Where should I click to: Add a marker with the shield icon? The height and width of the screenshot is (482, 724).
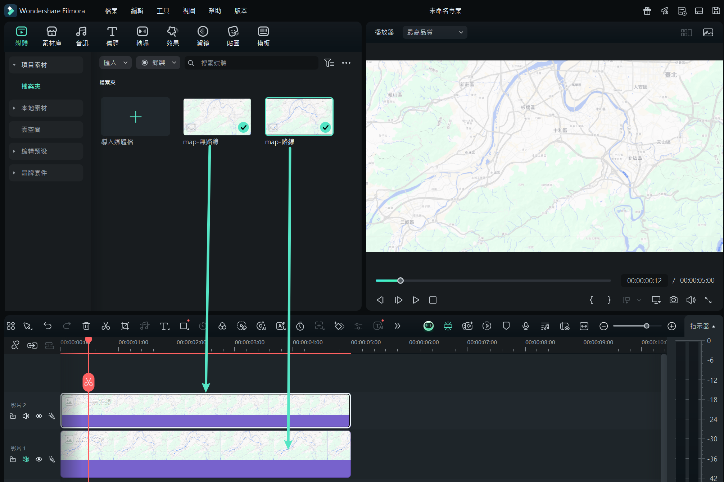coord(506,326)
